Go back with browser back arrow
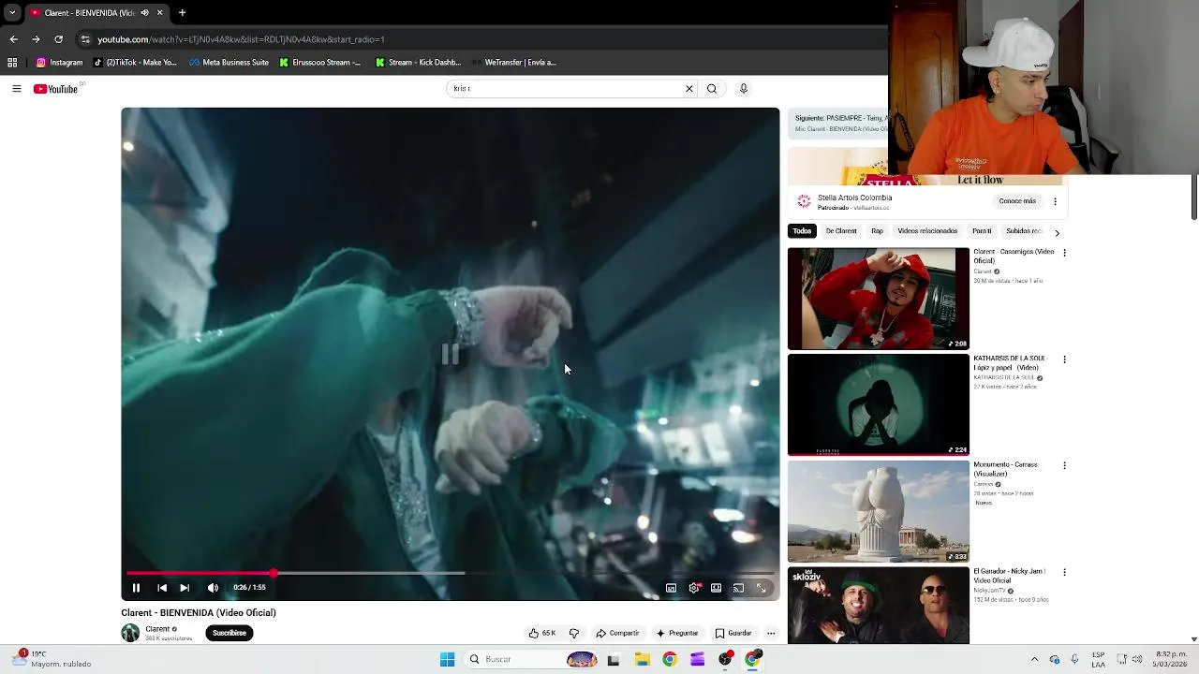Viewport: 1199px width, 674px height. (x=13, y=39)
